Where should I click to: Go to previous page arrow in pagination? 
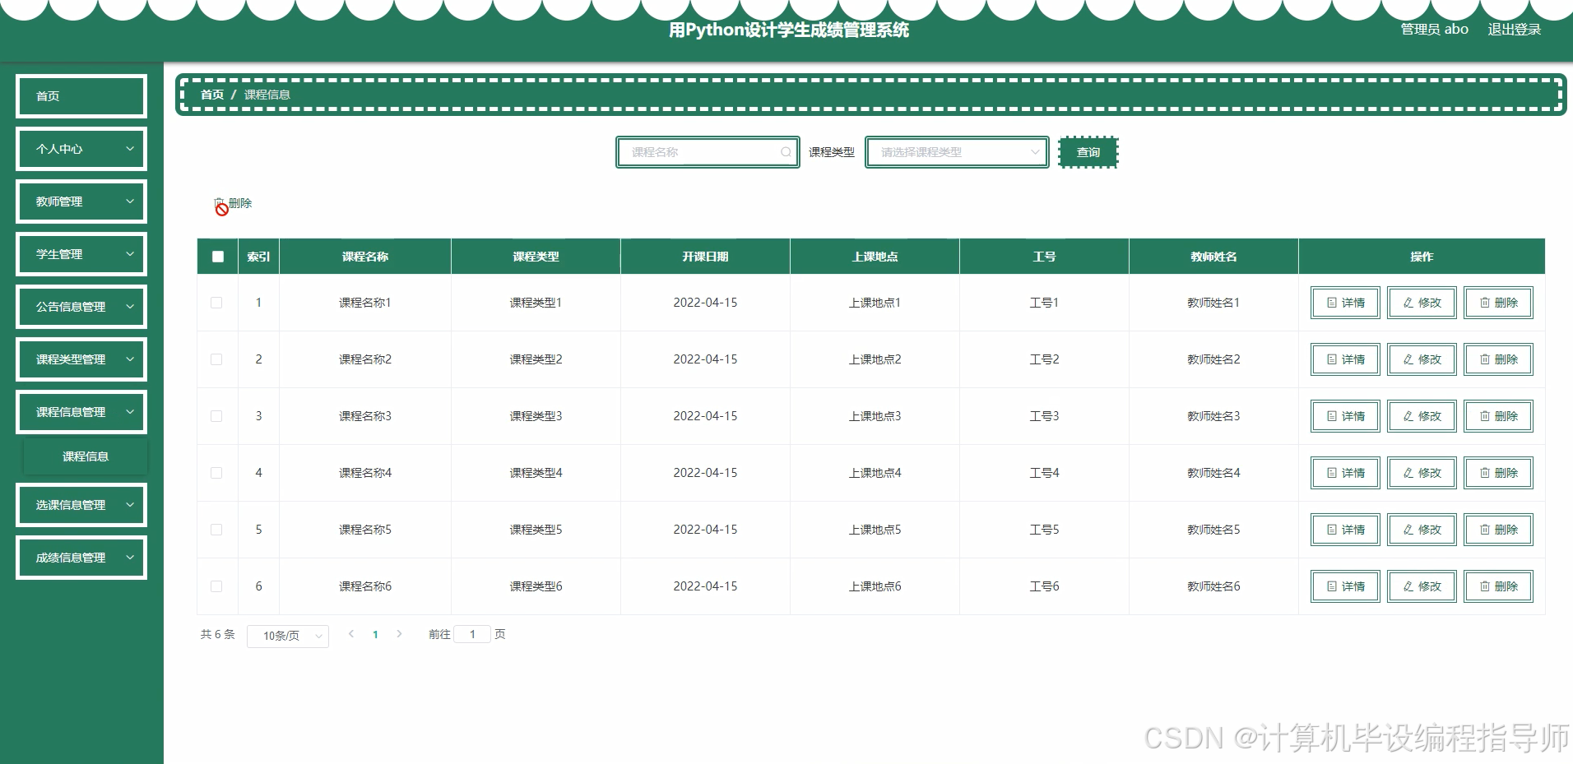pos(351,634)
